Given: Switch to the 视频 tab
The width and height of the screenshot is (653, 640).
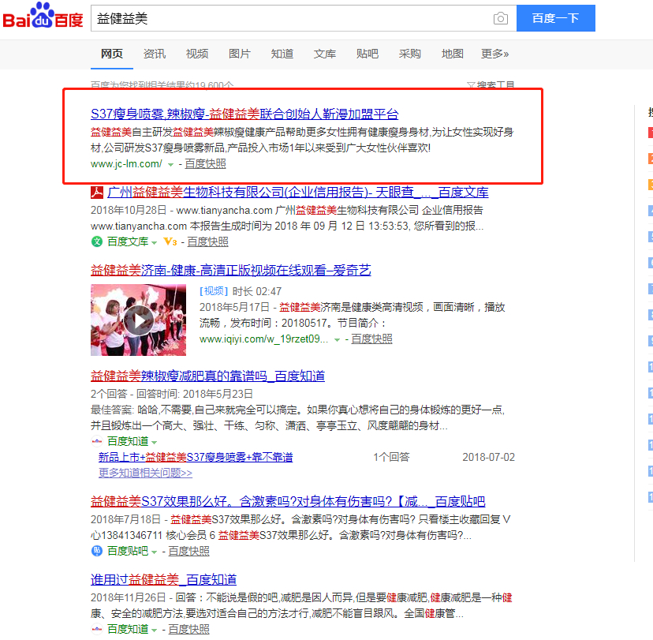Looking at the screenshot, I should pos(197,54).
